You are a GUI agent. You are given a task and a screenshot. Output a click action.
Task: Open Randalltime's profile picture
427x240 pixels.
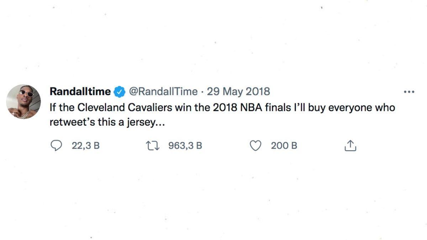23,102
